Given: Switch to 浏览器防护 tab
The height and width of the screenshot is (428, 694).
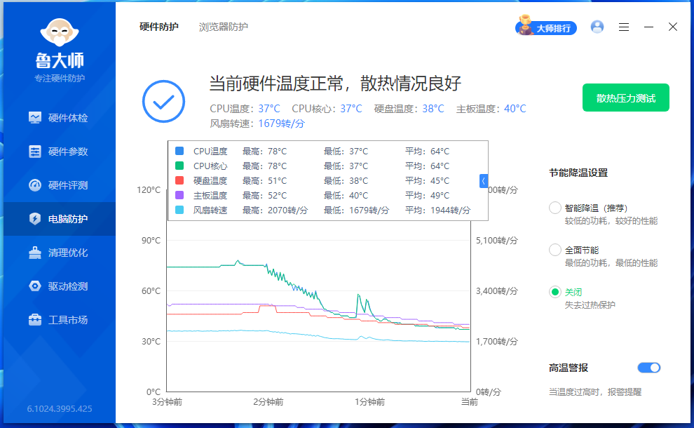Looking at the screenshot, I should [x=223, y=27].
